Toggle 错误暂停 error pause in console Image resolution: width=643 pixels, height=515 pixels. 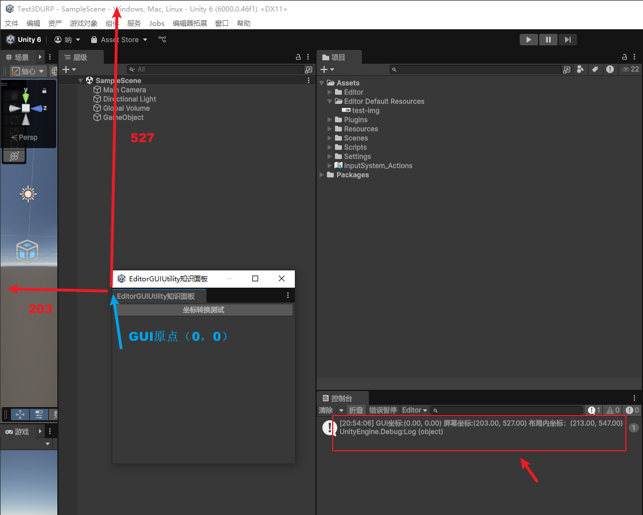(x=383, y=411)
